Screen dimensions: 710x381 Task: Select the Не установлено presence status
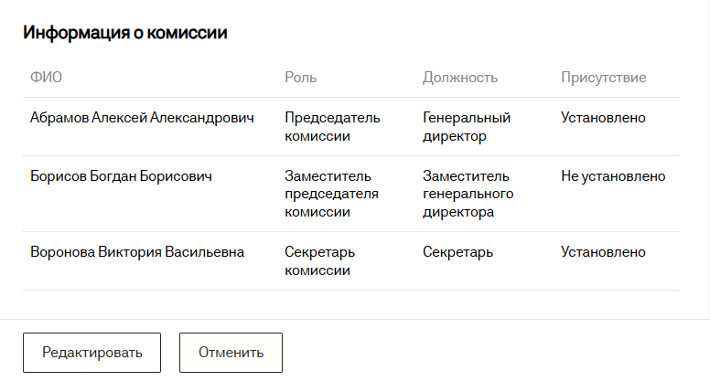(x=613, y=176)
